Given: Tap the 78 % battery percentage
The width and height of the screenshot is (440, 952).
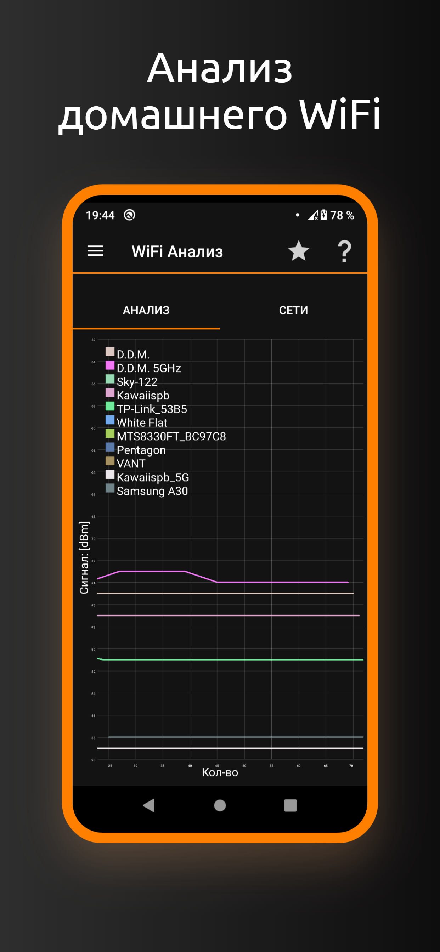Looking at the screenshot, I should point(342,215).
